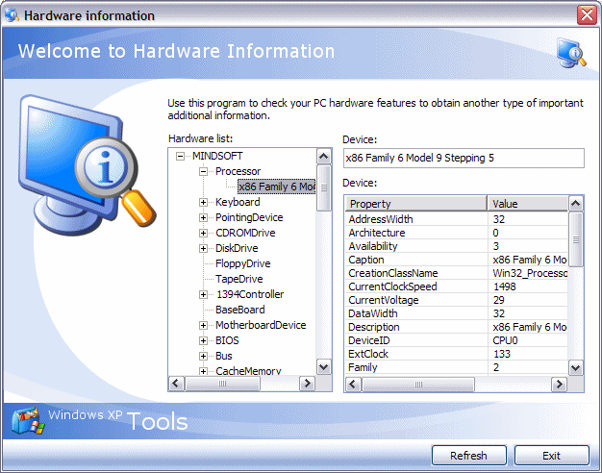Select the MINDSOFT computer name
The image size is (602, 473).
(x=217, y=156)
